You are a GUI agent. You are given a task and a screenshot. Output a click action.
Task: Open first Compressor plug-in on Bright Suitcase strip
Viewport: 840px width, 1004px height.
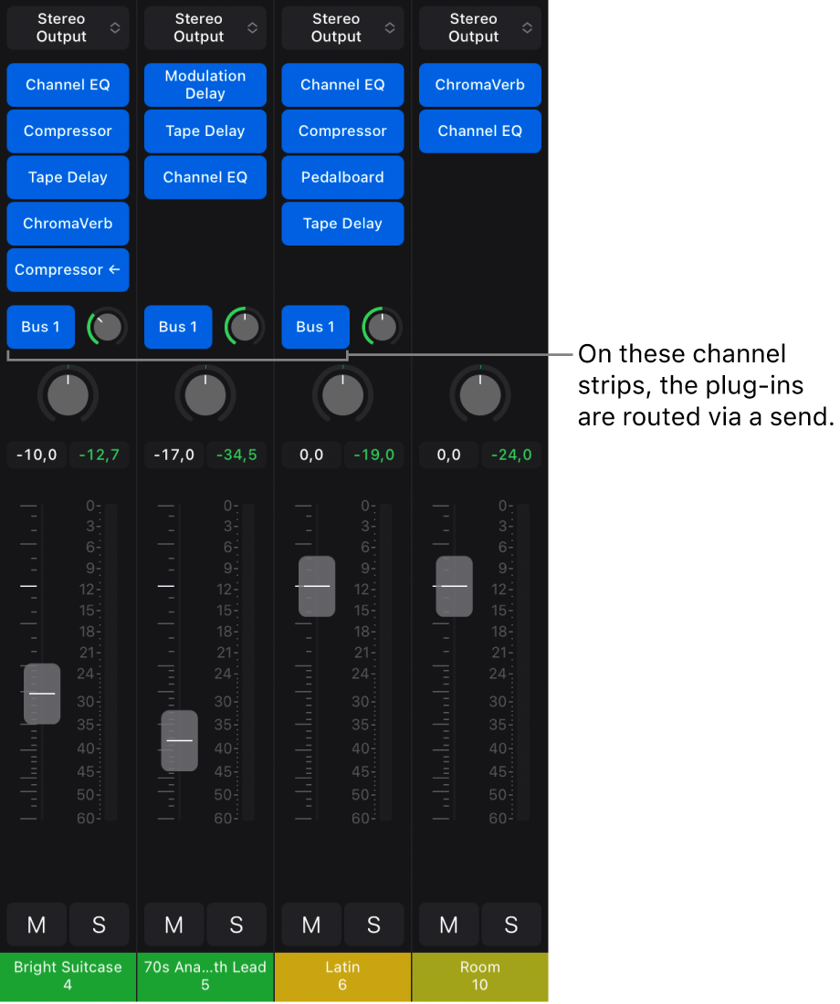tap(68, 131)
